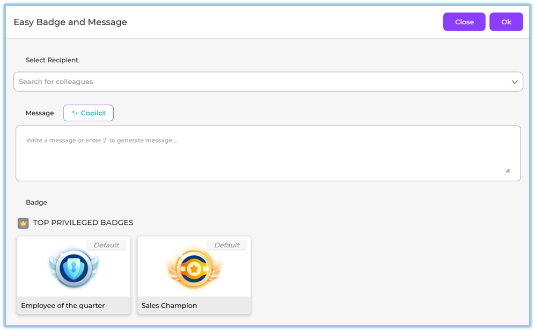The width and height of the screenshot is (535, 331).
Task: Select the Sales Champion label
Action: [169, 306]
